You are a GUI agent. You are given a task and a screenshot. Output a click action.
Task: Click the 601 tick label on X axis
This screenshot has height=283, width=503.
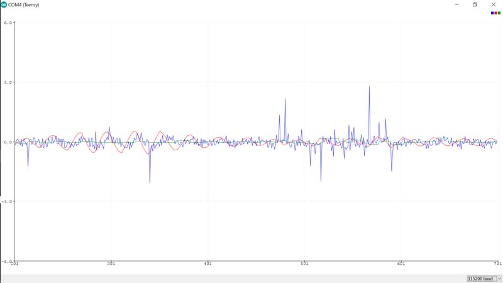pyautogui.click(x=401, y=264)
